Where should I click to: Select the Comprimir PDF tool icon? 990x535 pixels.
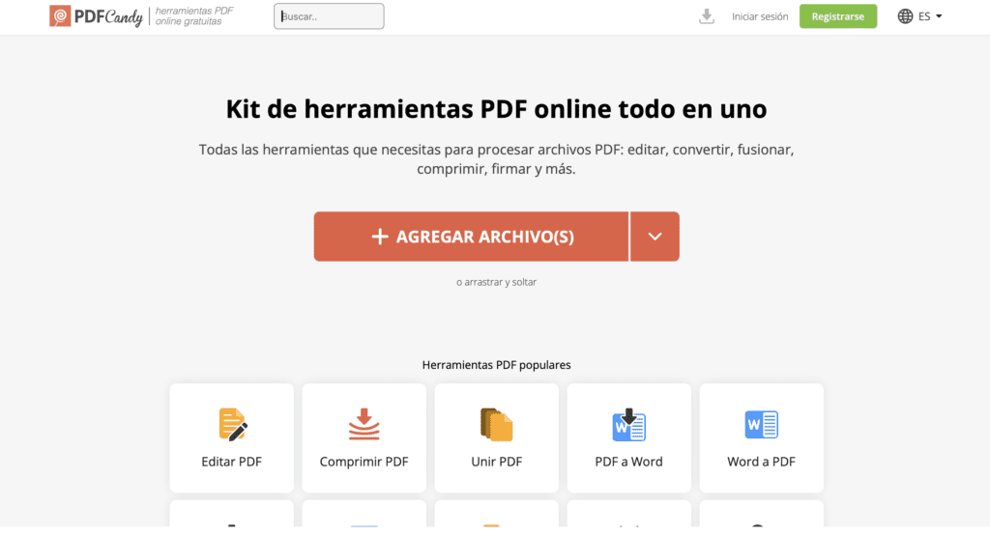(x=364, y=424)
